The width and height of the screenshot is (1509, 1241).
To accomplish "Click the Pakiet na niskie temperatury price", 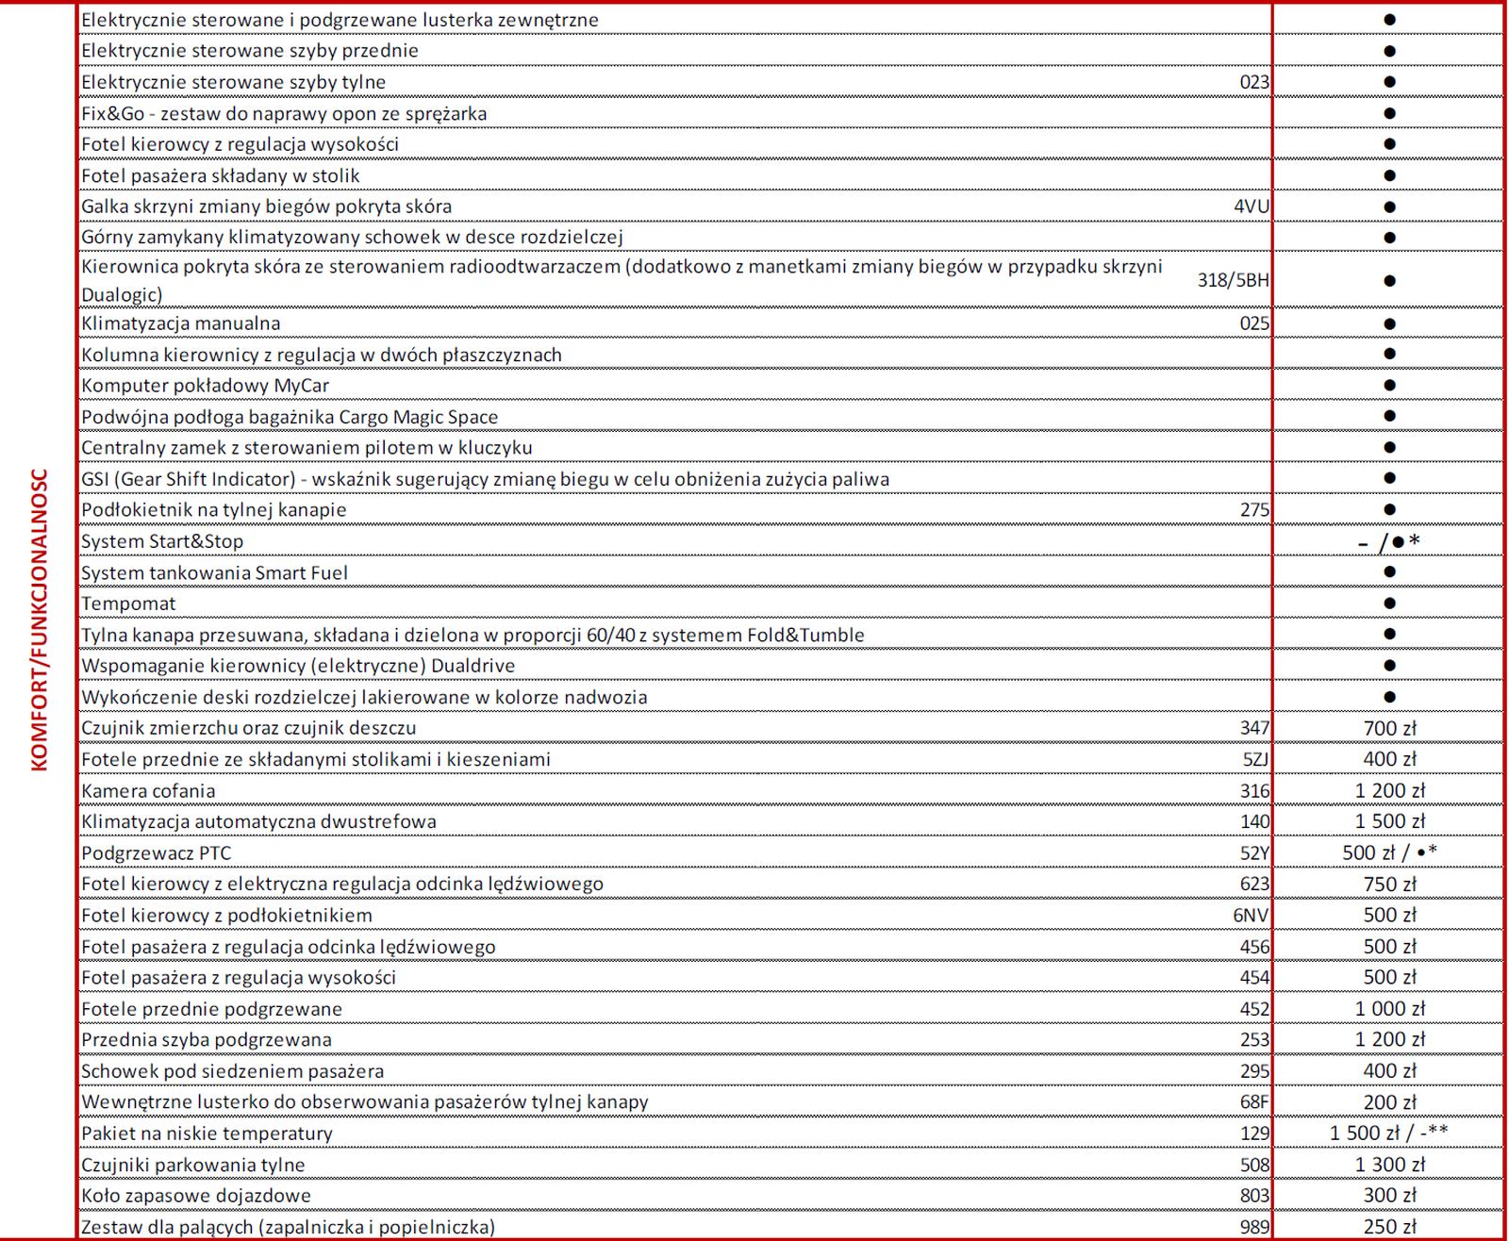I will coord(1389,1133).
